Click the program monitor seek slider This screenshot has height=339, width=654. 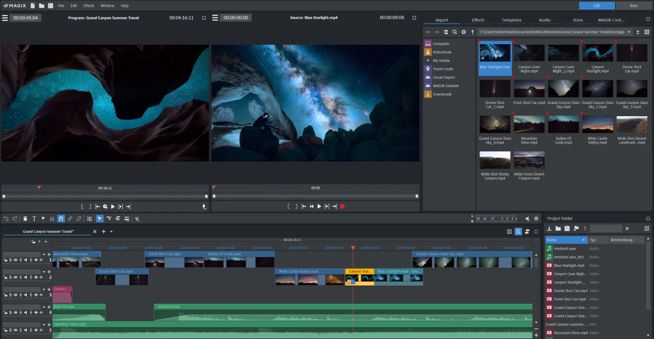click(105, 196)
